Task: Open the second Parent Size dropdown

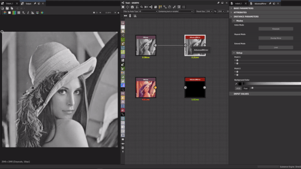Action: pos(221,11)
